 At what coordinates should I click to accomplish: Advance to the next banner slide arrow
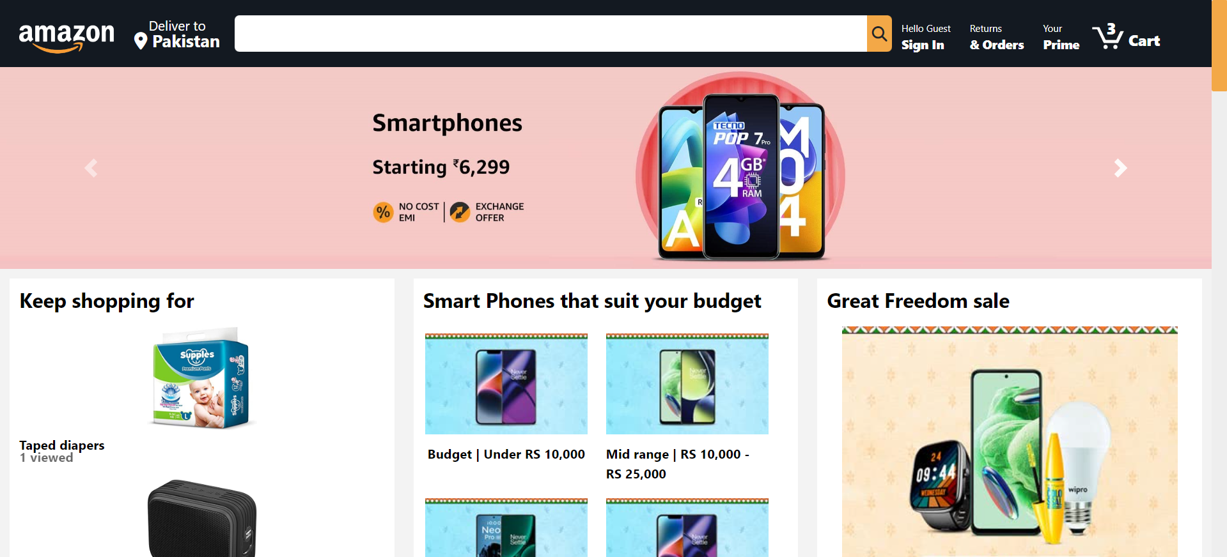[x=1120, y=168]
